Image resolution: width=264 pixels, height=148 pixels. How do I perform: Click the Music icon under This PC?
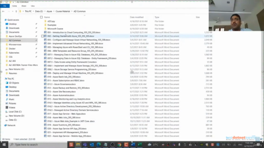tap(7, 99)
